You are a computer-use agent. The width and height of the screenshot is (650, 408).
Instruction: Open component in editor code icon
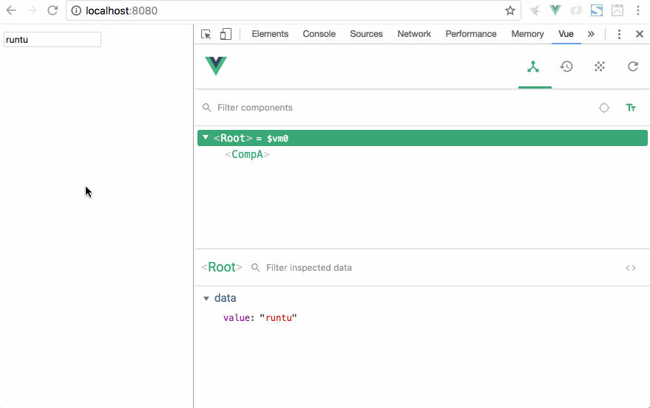(x=631, y=268)
